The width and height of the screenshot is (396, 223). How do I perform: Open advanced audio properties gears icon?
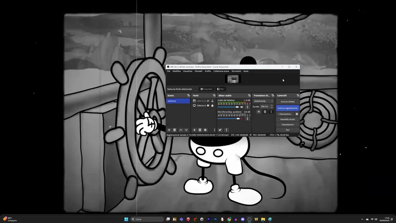[x=220, y=130]
